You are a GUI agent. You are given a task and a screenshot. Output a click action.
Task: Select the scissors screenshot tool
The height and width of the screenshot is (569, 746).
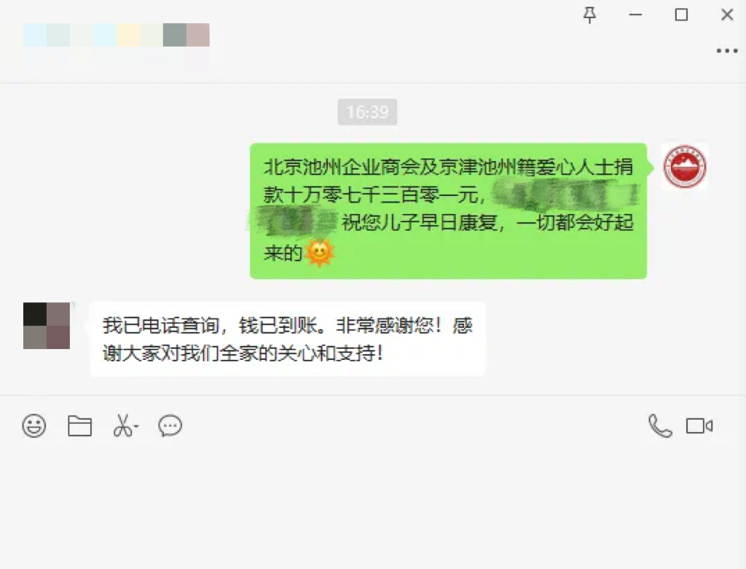[122, 425]
